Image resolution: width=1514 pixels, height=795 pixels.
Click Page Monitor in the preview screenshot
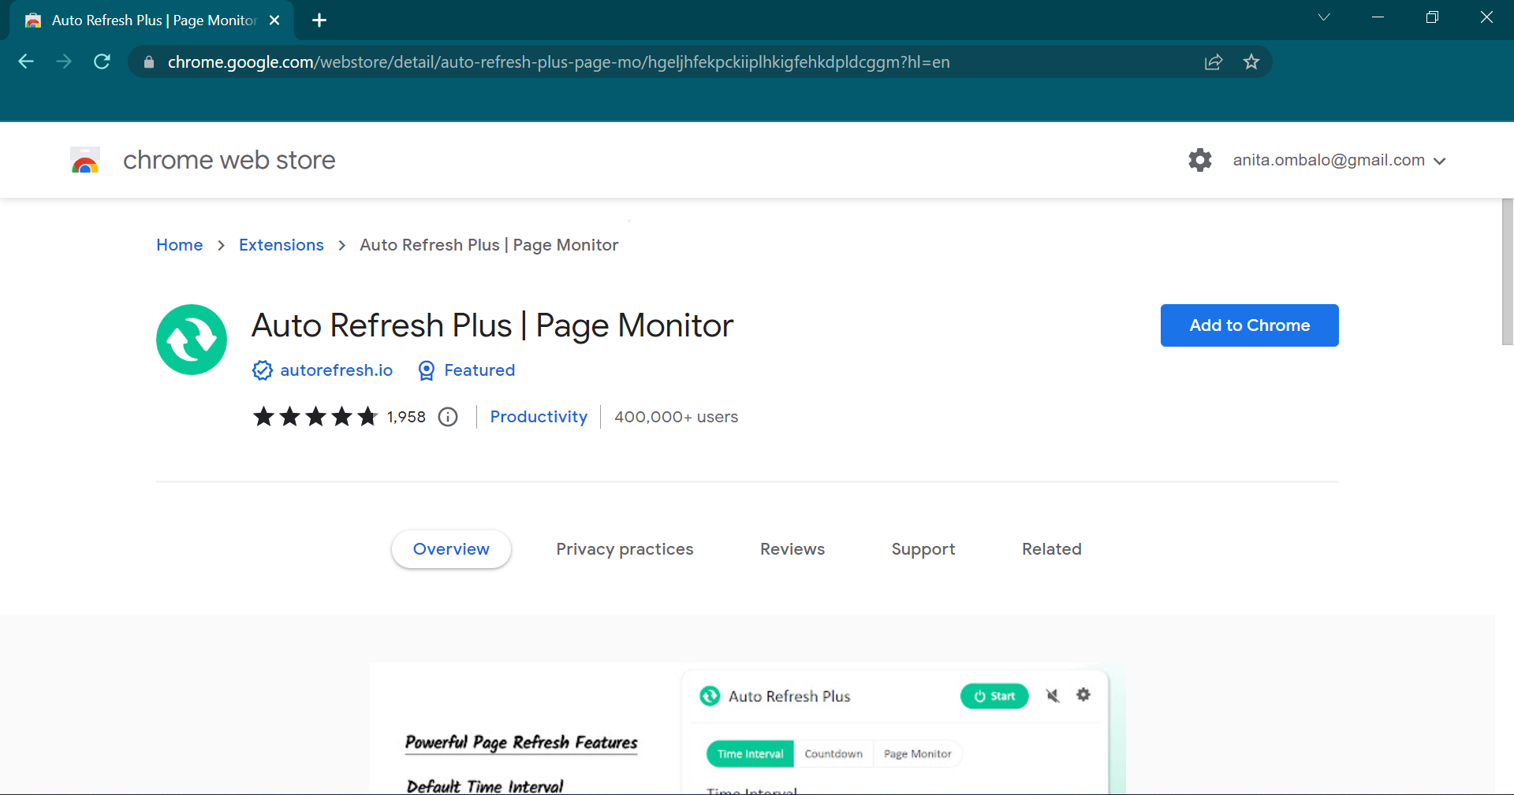coord(918,754)
